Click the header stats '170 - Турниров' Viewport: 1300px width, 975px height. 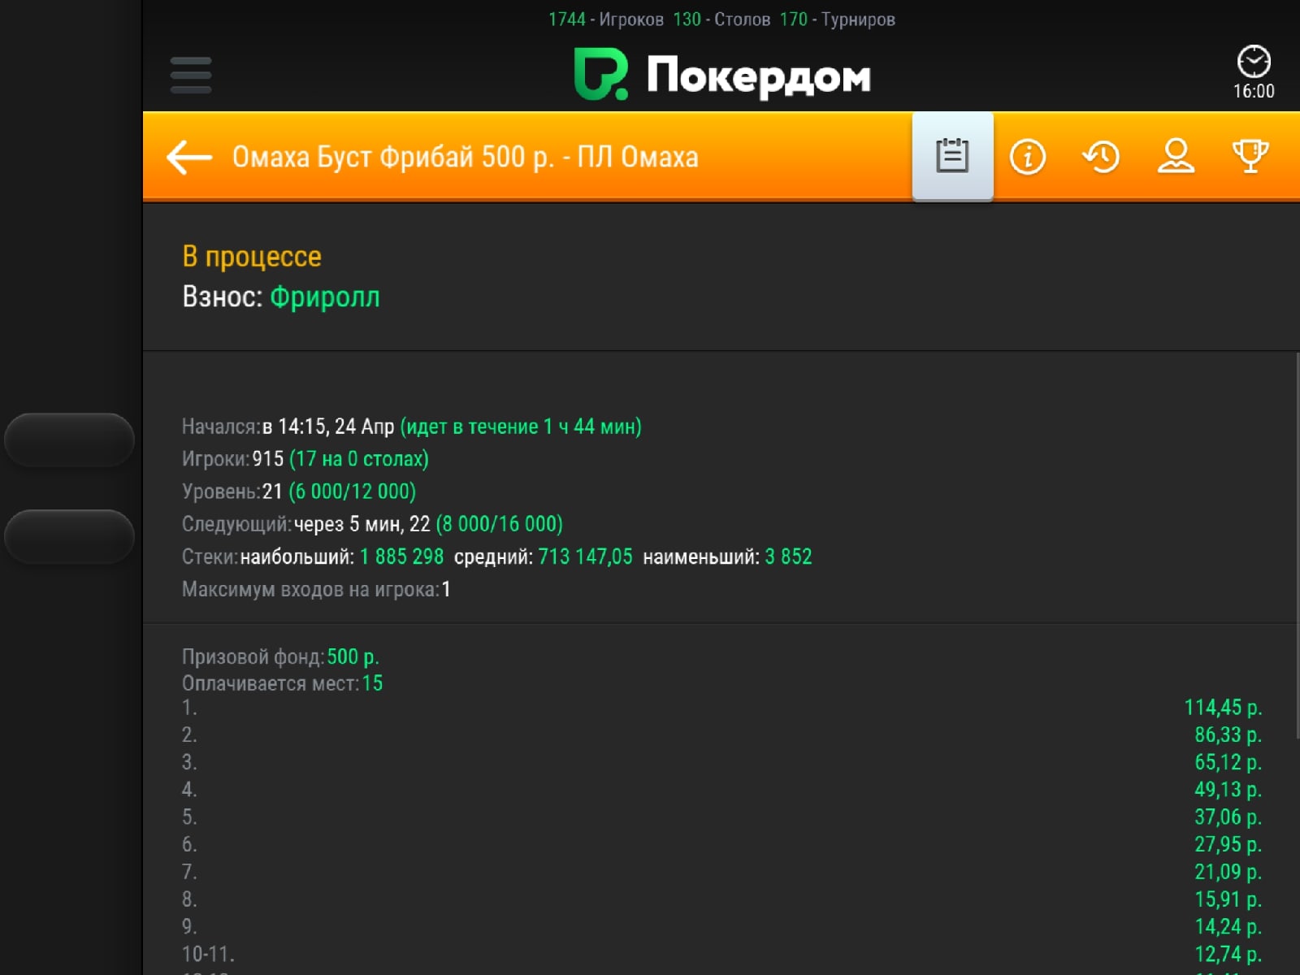point(838,19)
